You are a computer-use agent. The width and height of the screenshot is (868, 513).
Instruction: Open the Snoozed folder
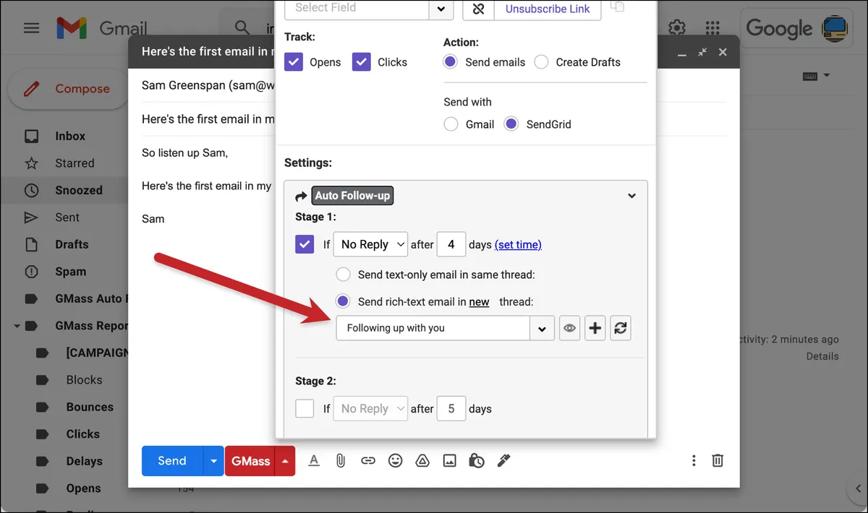coord(79,190)
